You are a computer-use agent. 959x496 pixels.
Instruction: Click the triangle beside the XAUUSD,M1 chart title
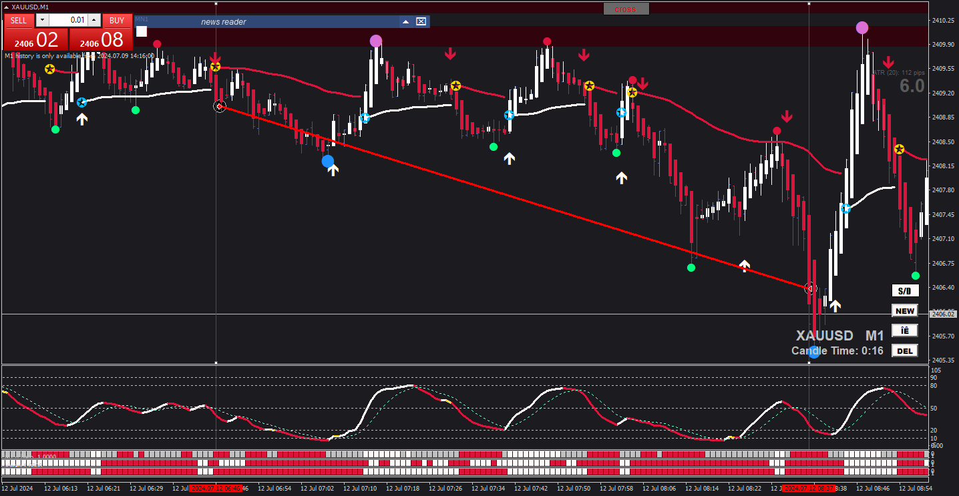[6, 7]
